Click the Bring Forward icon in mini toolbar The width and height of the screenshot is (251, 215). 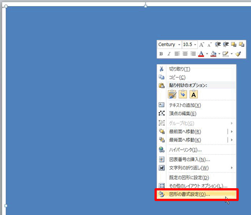click(x=234, y=45)
